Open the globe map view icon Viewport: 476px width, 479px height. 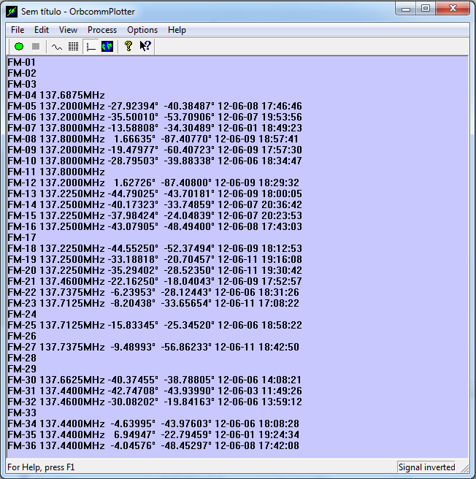107,47
